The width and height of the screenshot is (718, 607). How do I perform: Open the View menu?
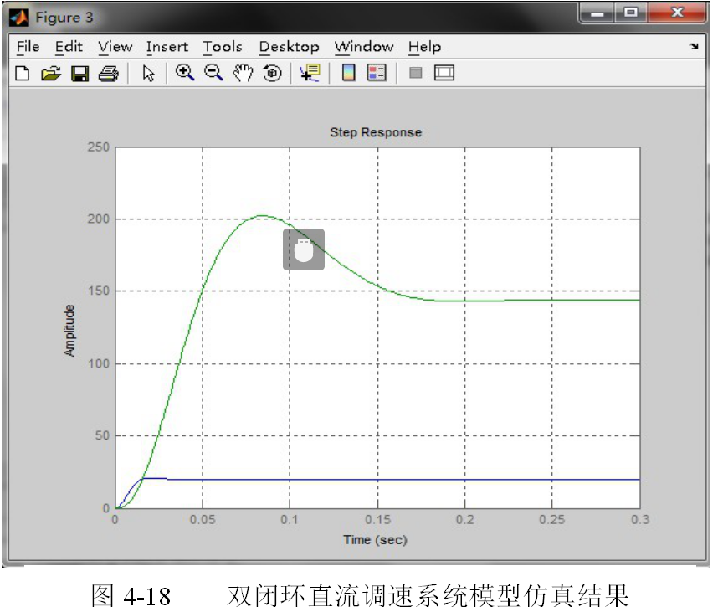click(x=115, y=47)
